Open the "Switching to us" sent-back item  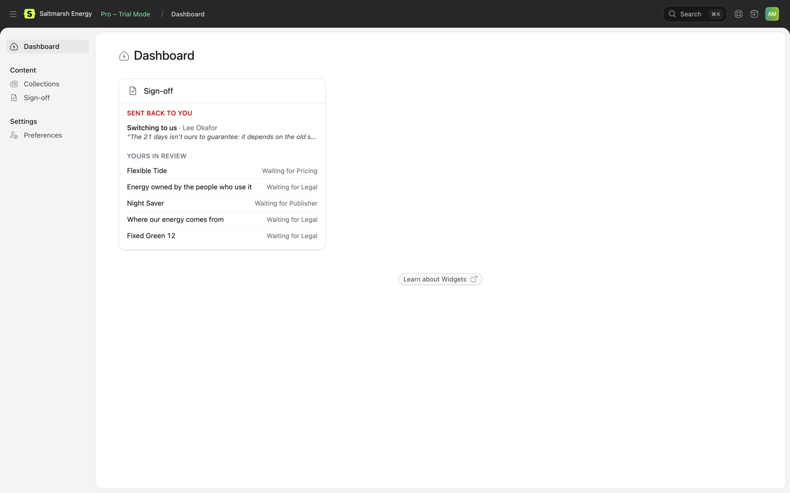click(152, 128)
